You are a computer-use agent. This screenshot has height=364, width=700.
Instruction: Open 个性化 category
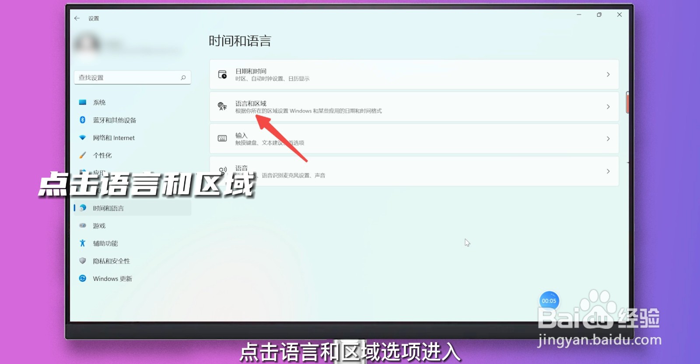133,155
